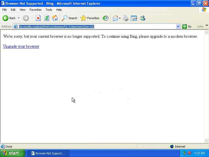Click the 'We're sorry' unsupported browser message
Screen dimensions: 209x157
[x=100, y=36]
